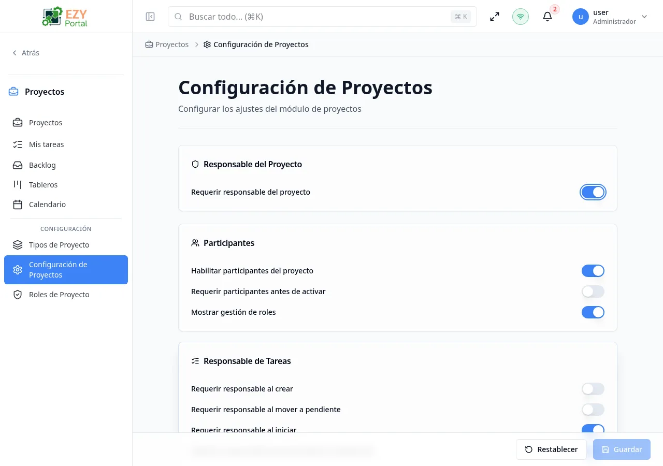Open Proyectos in the sidebar list

pos(66,123)
